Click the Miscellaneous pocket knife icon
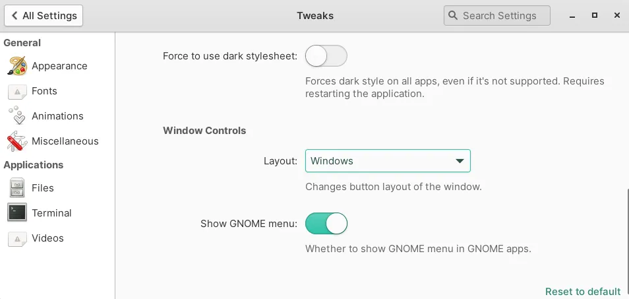This screenshot has width=629, height=299. pos(17,141)
